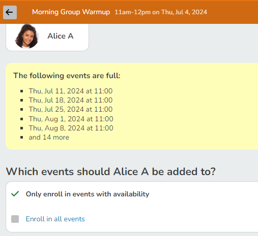Select Alice A's profile photo
Image resolution: width=258 pixels, height=236 pixels.
tap(27, 36)
